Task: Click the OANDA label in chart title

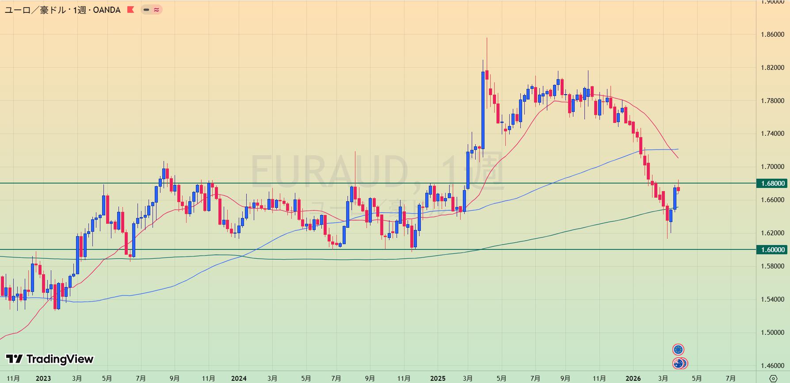Action: coord(107,10)
